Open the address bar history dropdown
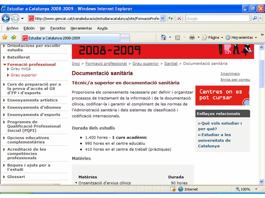This screenshot has height=198, width=265. [x=162, y=18]
